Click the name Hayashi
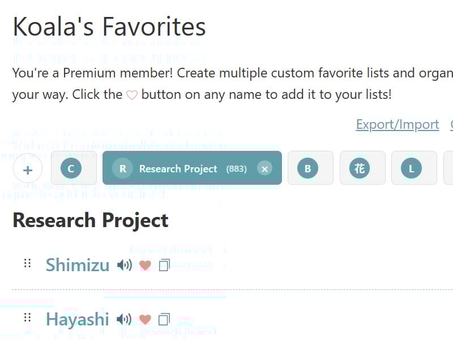 78,319
